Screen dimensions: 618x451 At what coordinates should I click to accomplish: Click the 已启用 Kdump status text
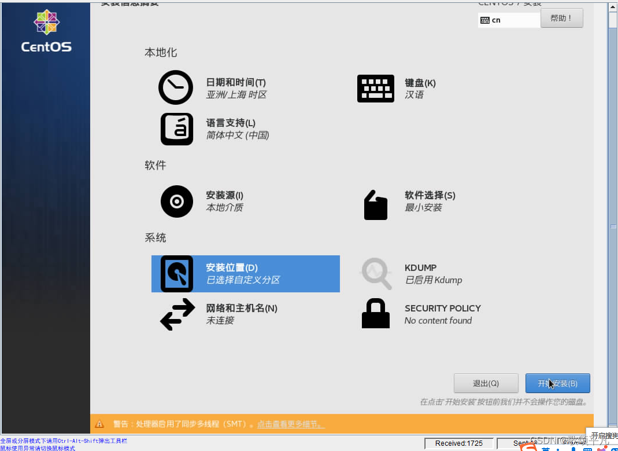(x=434, y=280)
